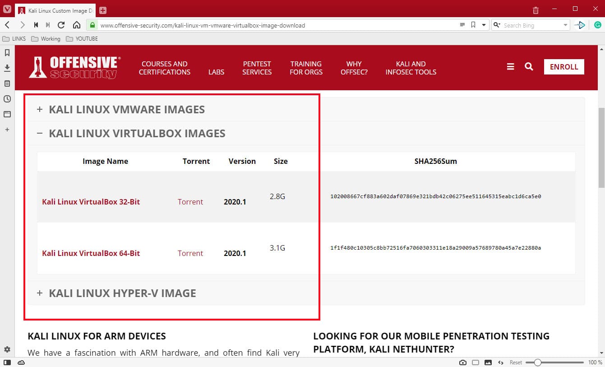
Task: Open the Window side panel
Action: tap(7, 114)
